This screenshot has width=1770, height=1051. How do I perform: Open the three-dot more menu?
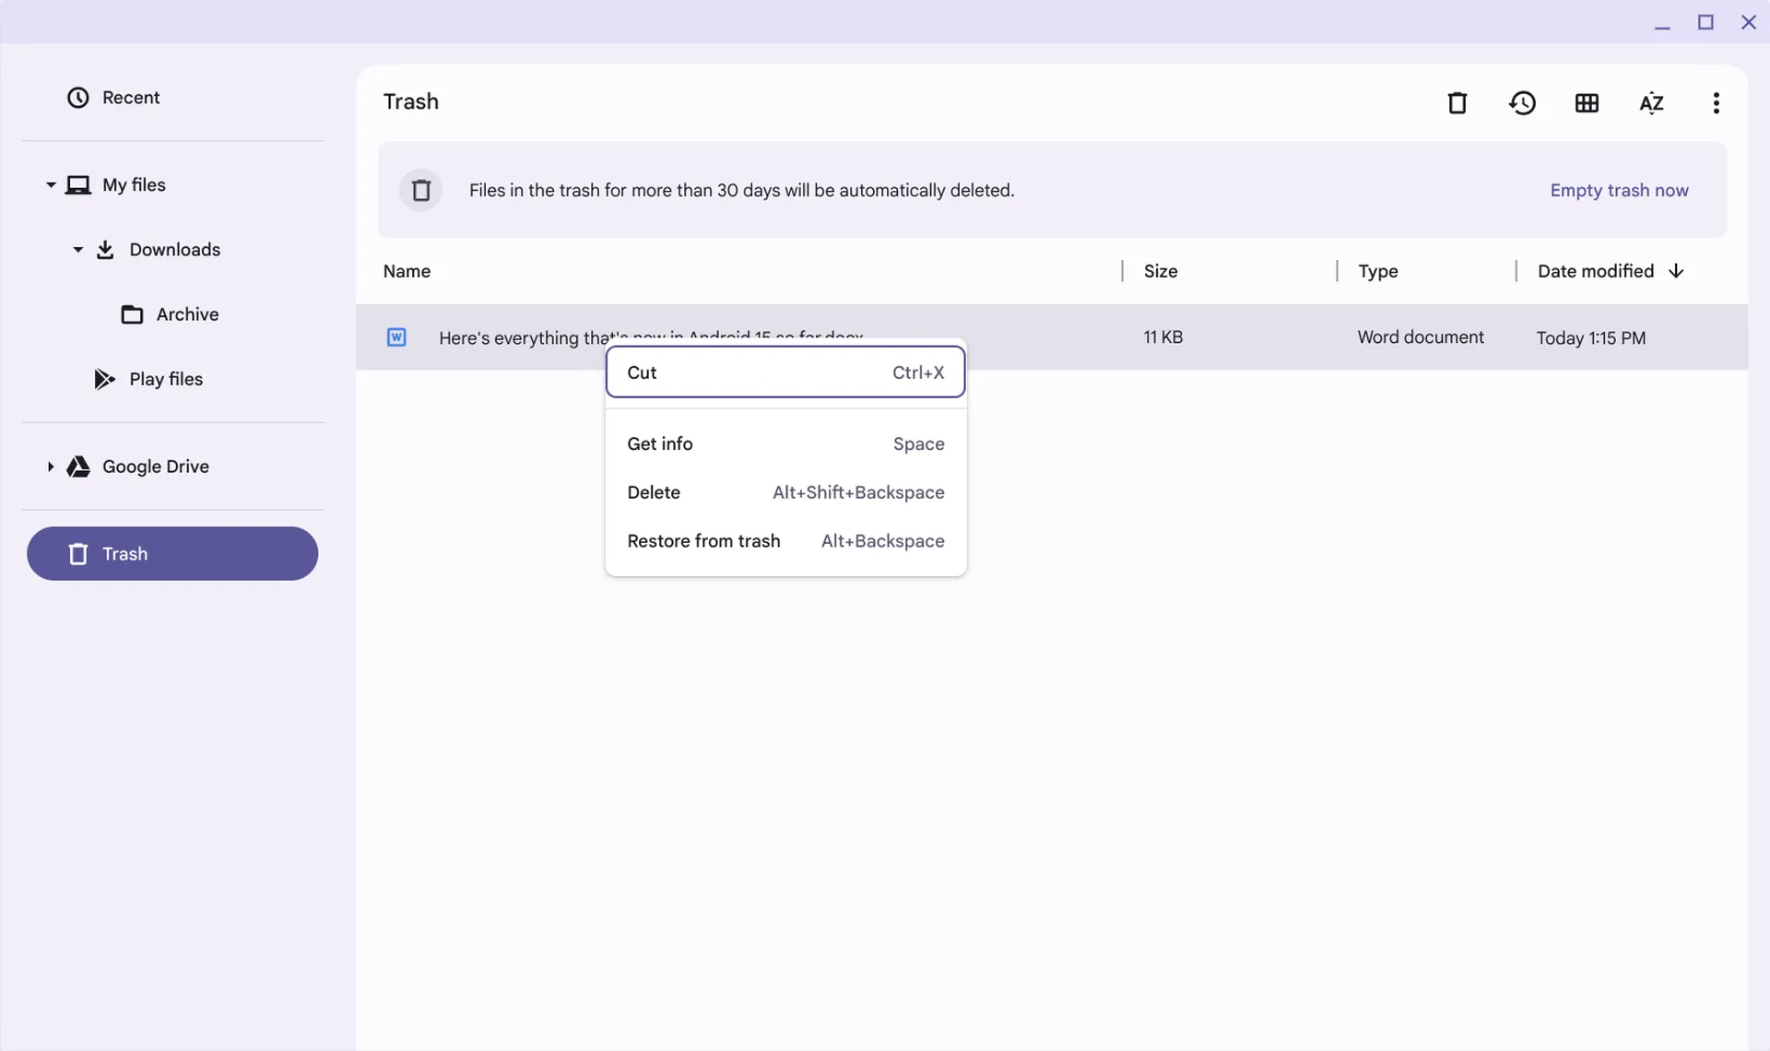[1716, 102]
